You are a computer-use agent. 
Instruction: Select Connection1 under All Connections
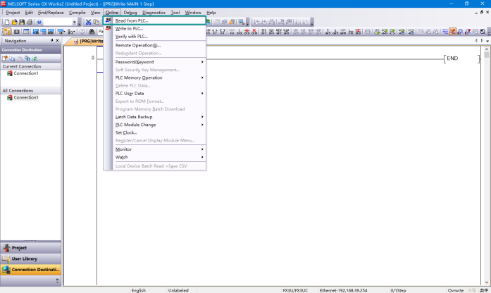(26, 98)
